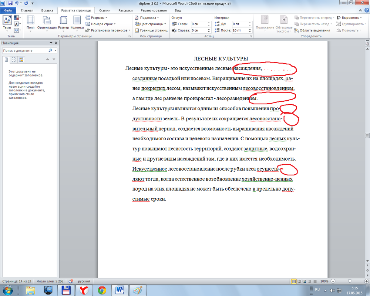The image size is (370, 296).
Task: Select the print layout view button
Action: pos(293,281)
